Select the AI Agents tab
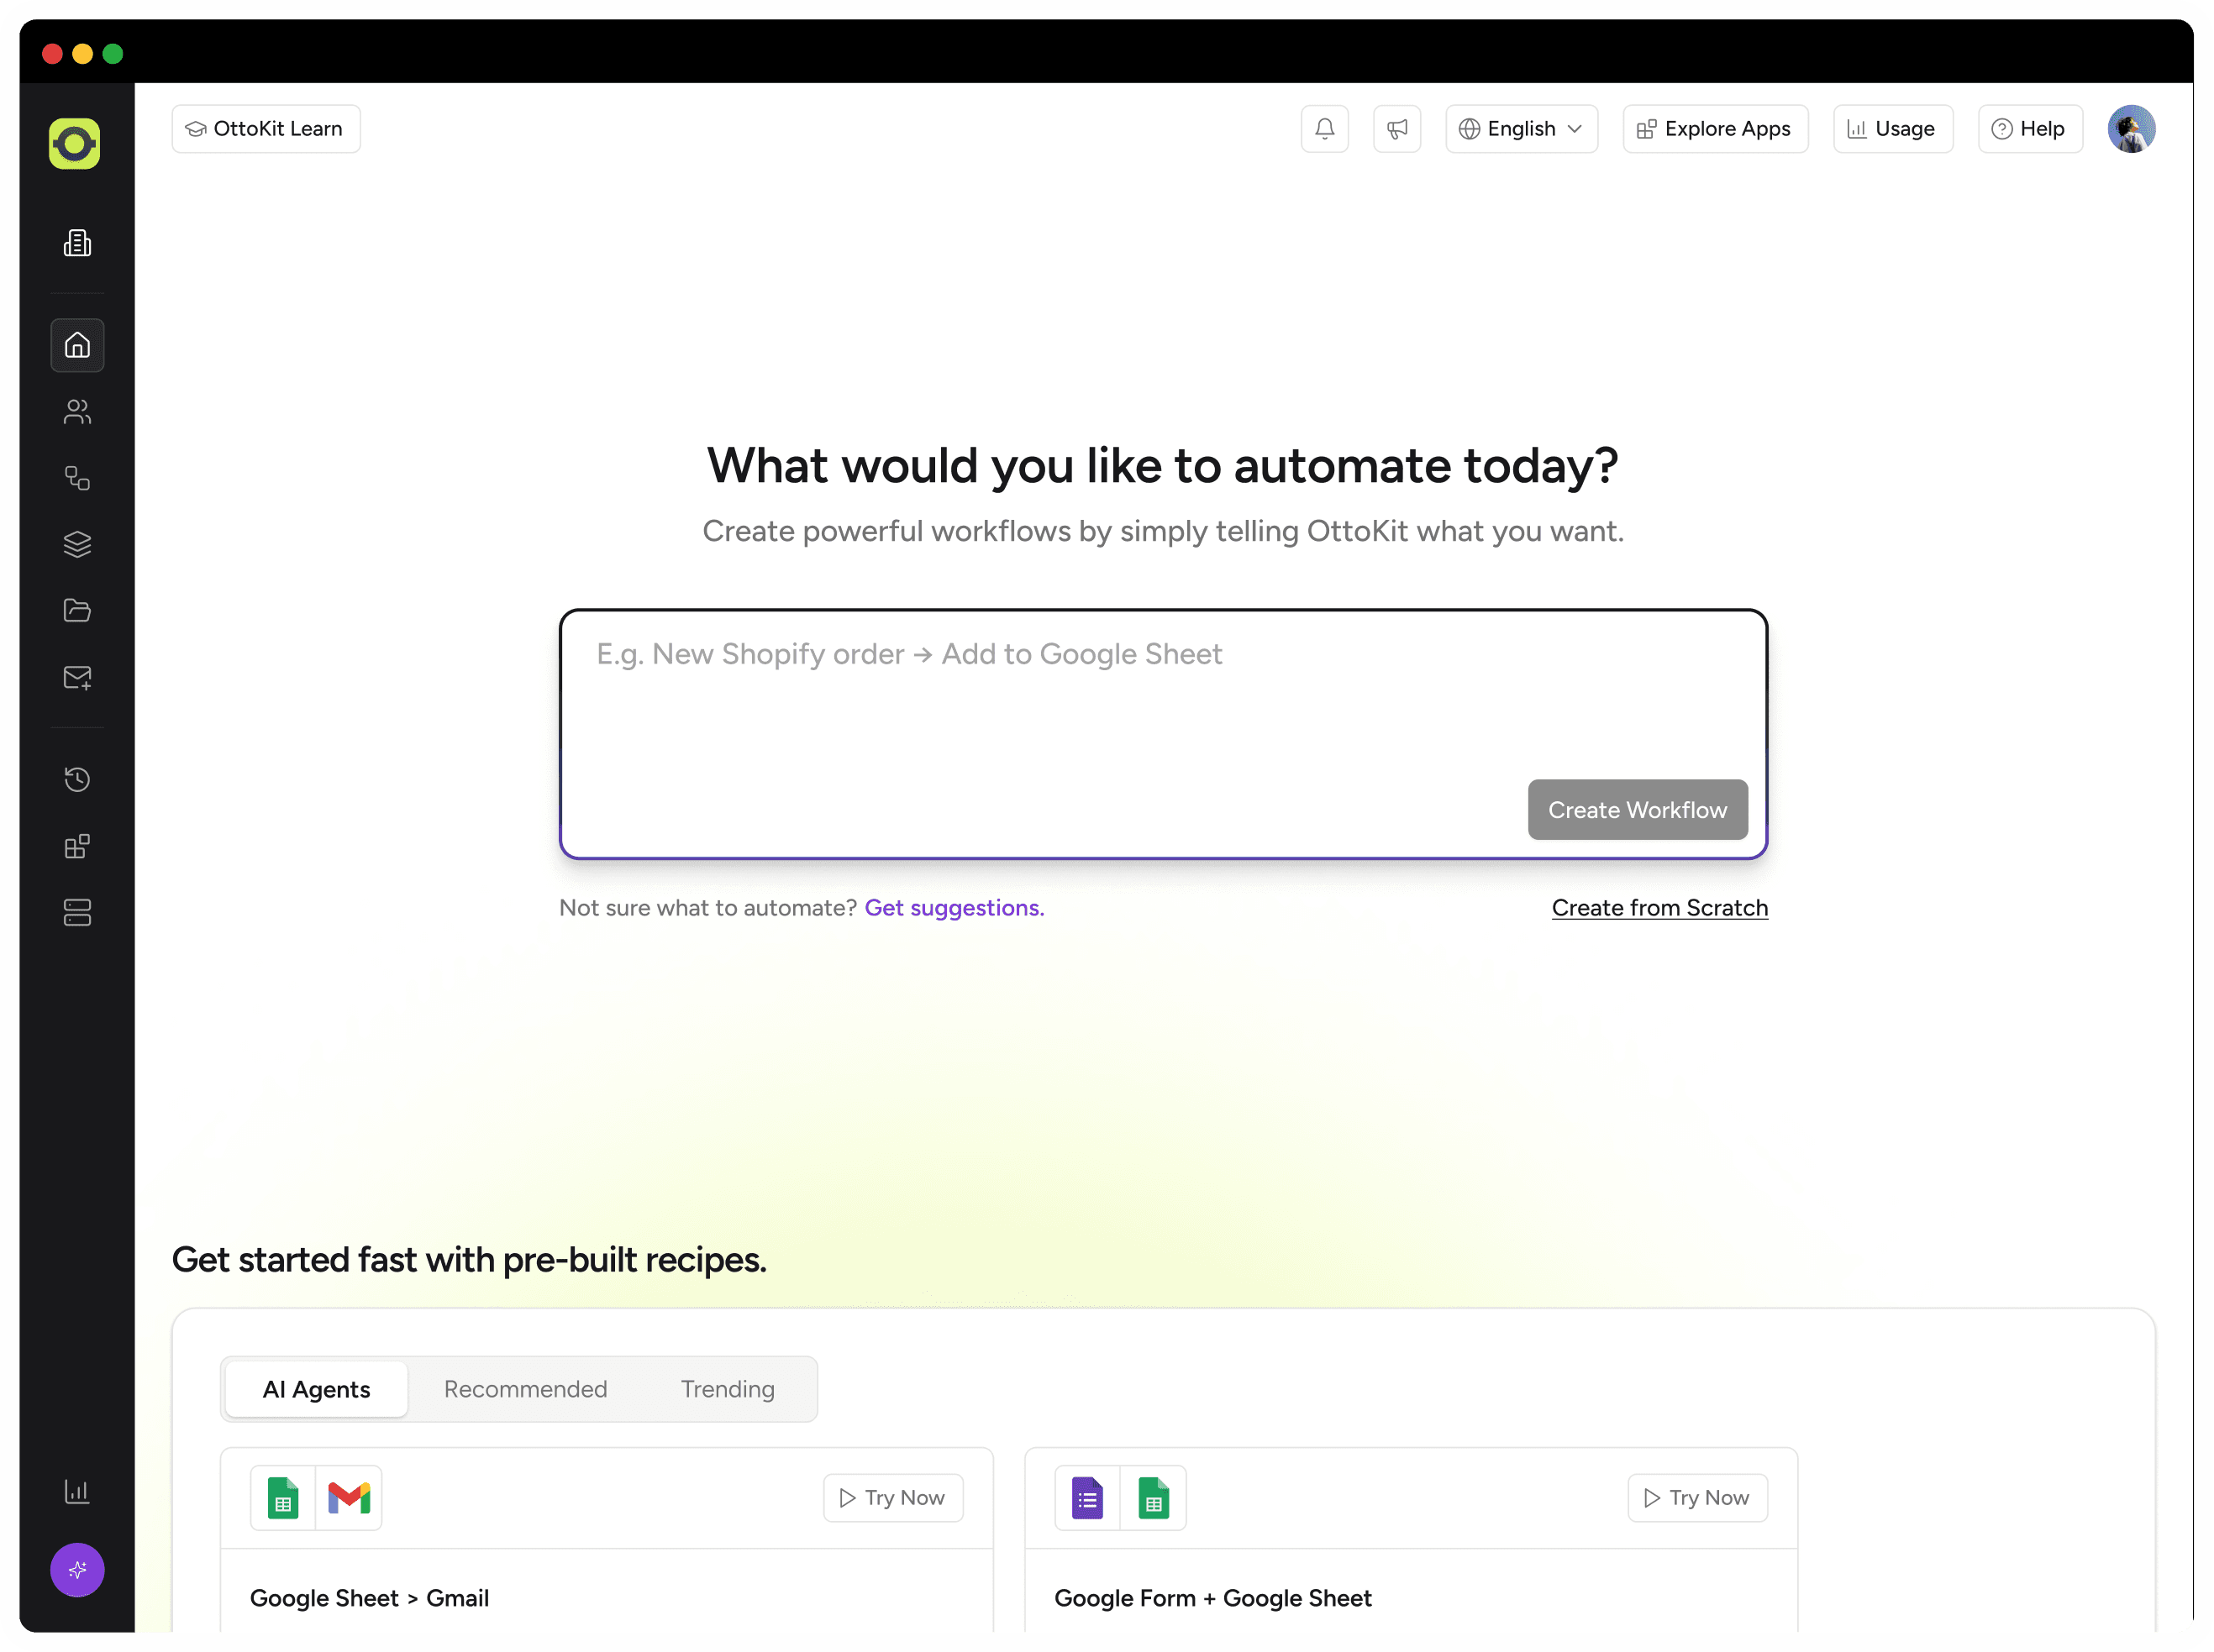 [x=316, y=1389]
